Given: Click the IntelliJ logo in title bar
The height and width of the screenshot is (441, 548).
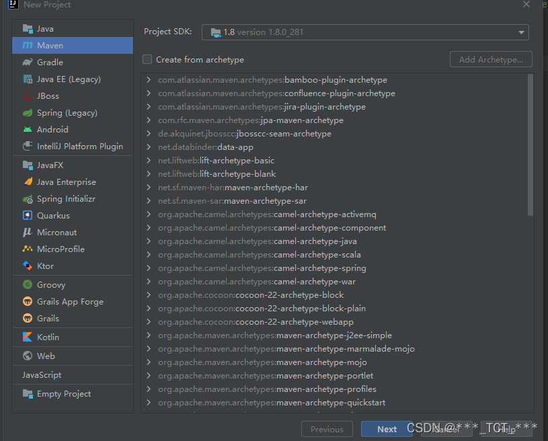Looking at the screenshot, I should coord(13,4).
